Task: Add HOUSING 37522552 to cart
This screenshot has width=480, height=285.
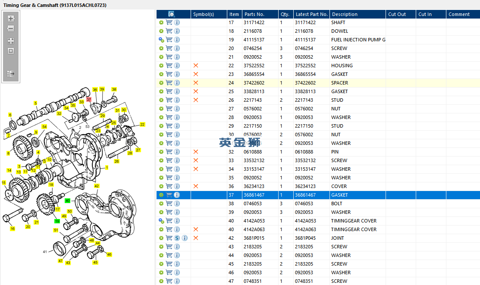Action: pos(169,66)
